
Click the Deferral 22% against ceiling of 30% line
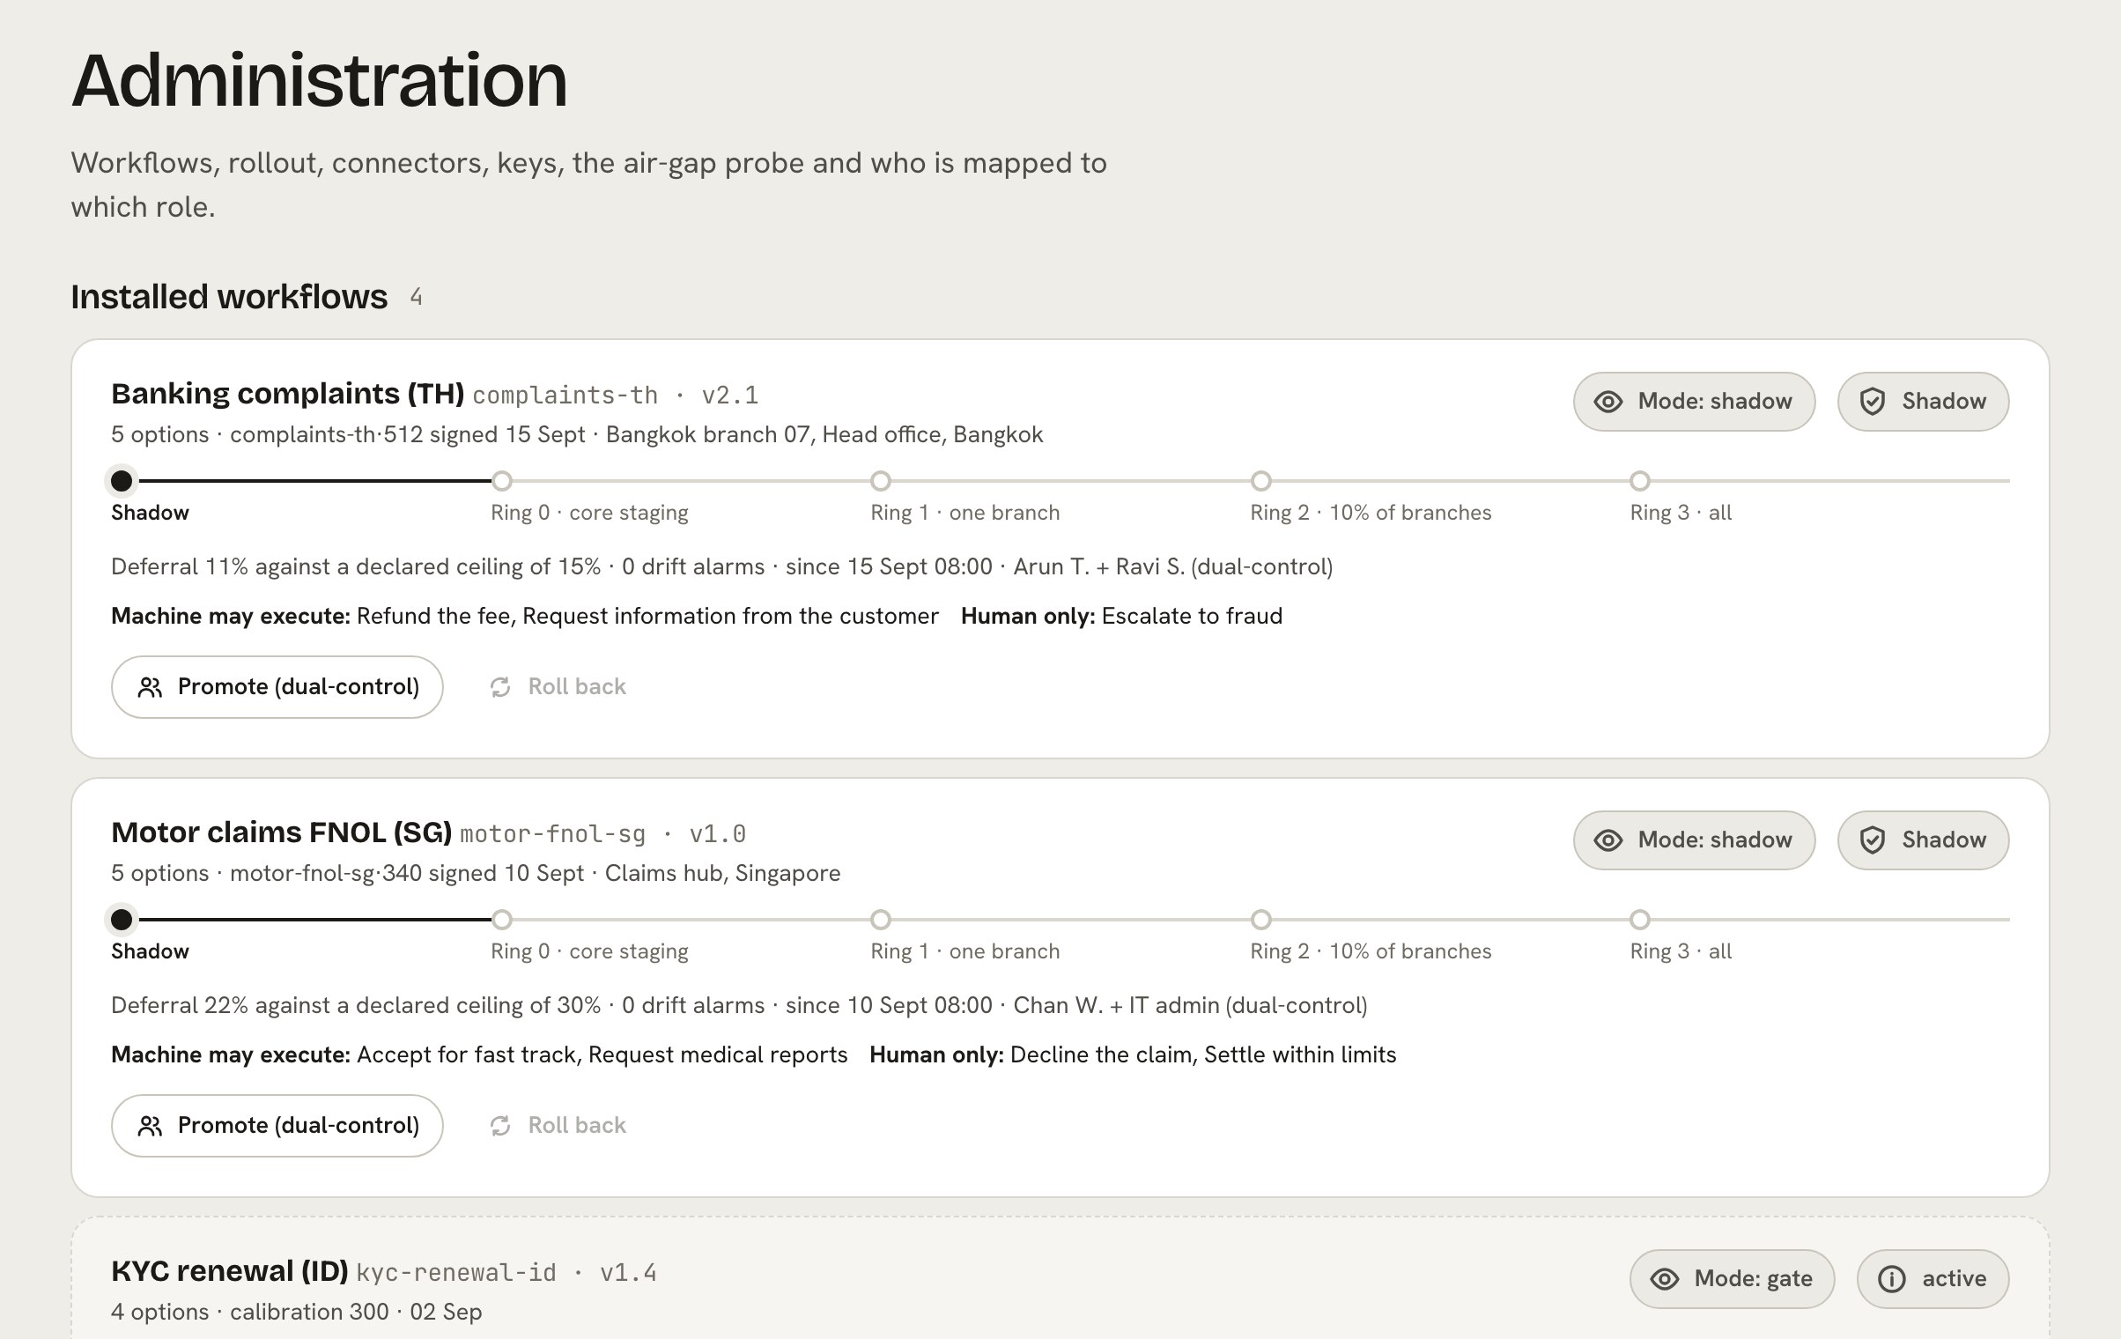point(739,1005)
